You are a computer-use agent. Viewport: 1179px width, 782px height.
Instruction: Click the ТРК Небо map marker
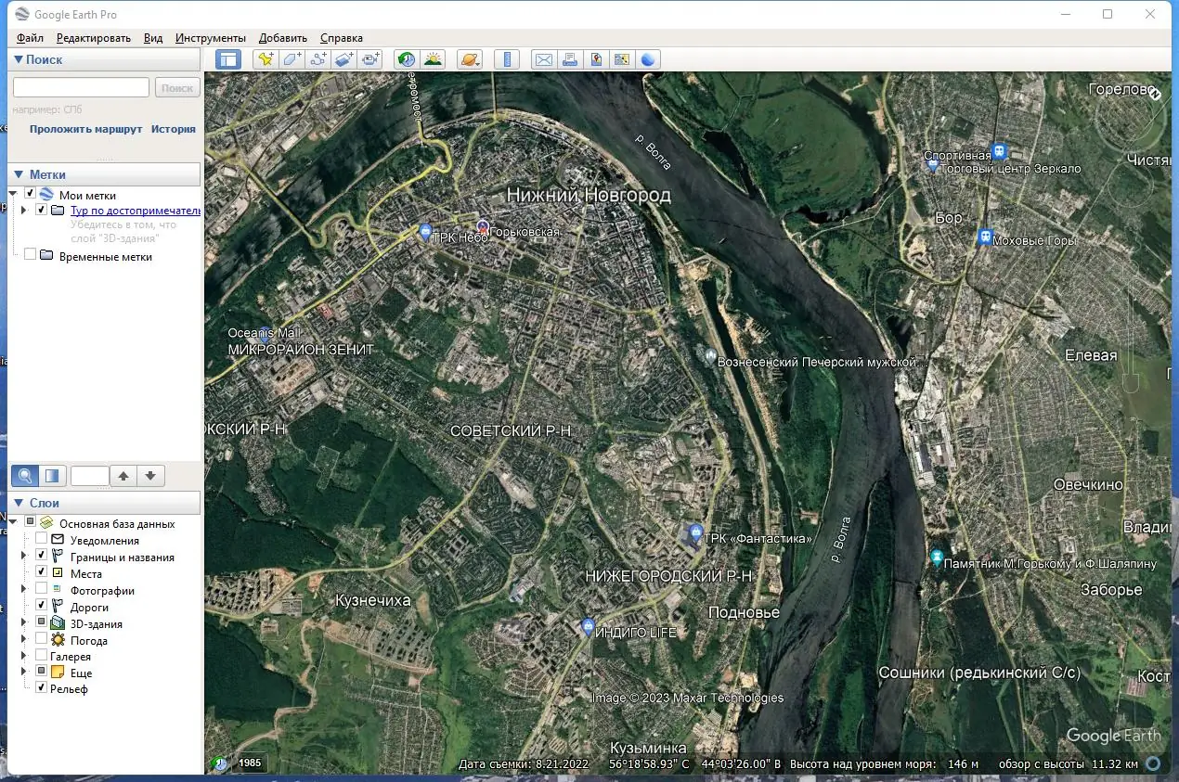(x=425, y=233)
